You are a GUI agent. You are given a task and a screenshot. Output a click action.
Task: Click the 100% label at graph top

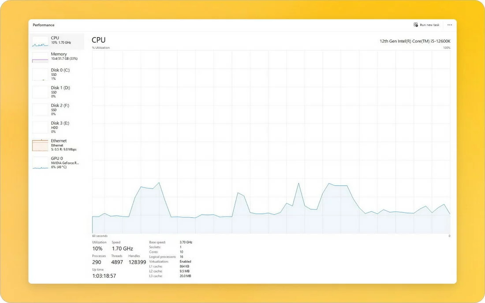(447, 48)
